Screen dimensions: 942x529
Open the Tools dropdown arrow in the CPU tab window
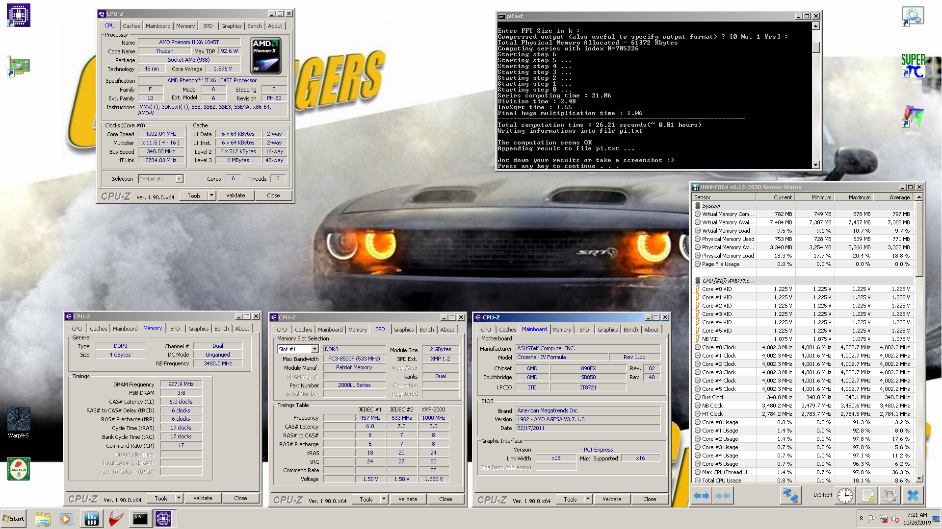point(212,195)
